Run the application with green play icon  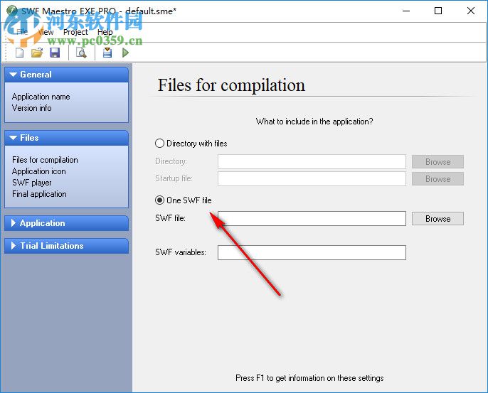click(x=125, y=53)
